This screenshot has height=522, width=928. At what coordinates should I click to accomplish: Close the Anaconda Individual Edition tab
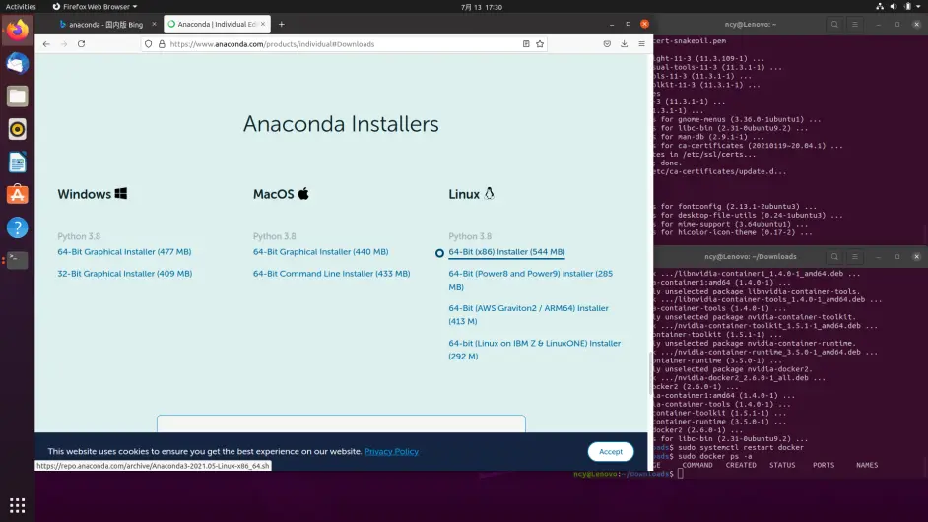click(263, 25)
